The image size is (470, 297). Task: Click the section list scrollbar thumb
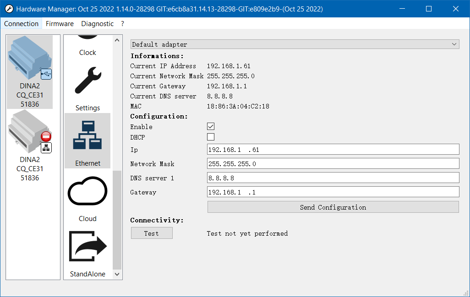click(x=117, y=220)
